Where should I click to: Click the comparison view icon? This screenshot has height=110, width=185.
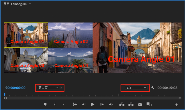pyautogui.click(x=149, y=104)
